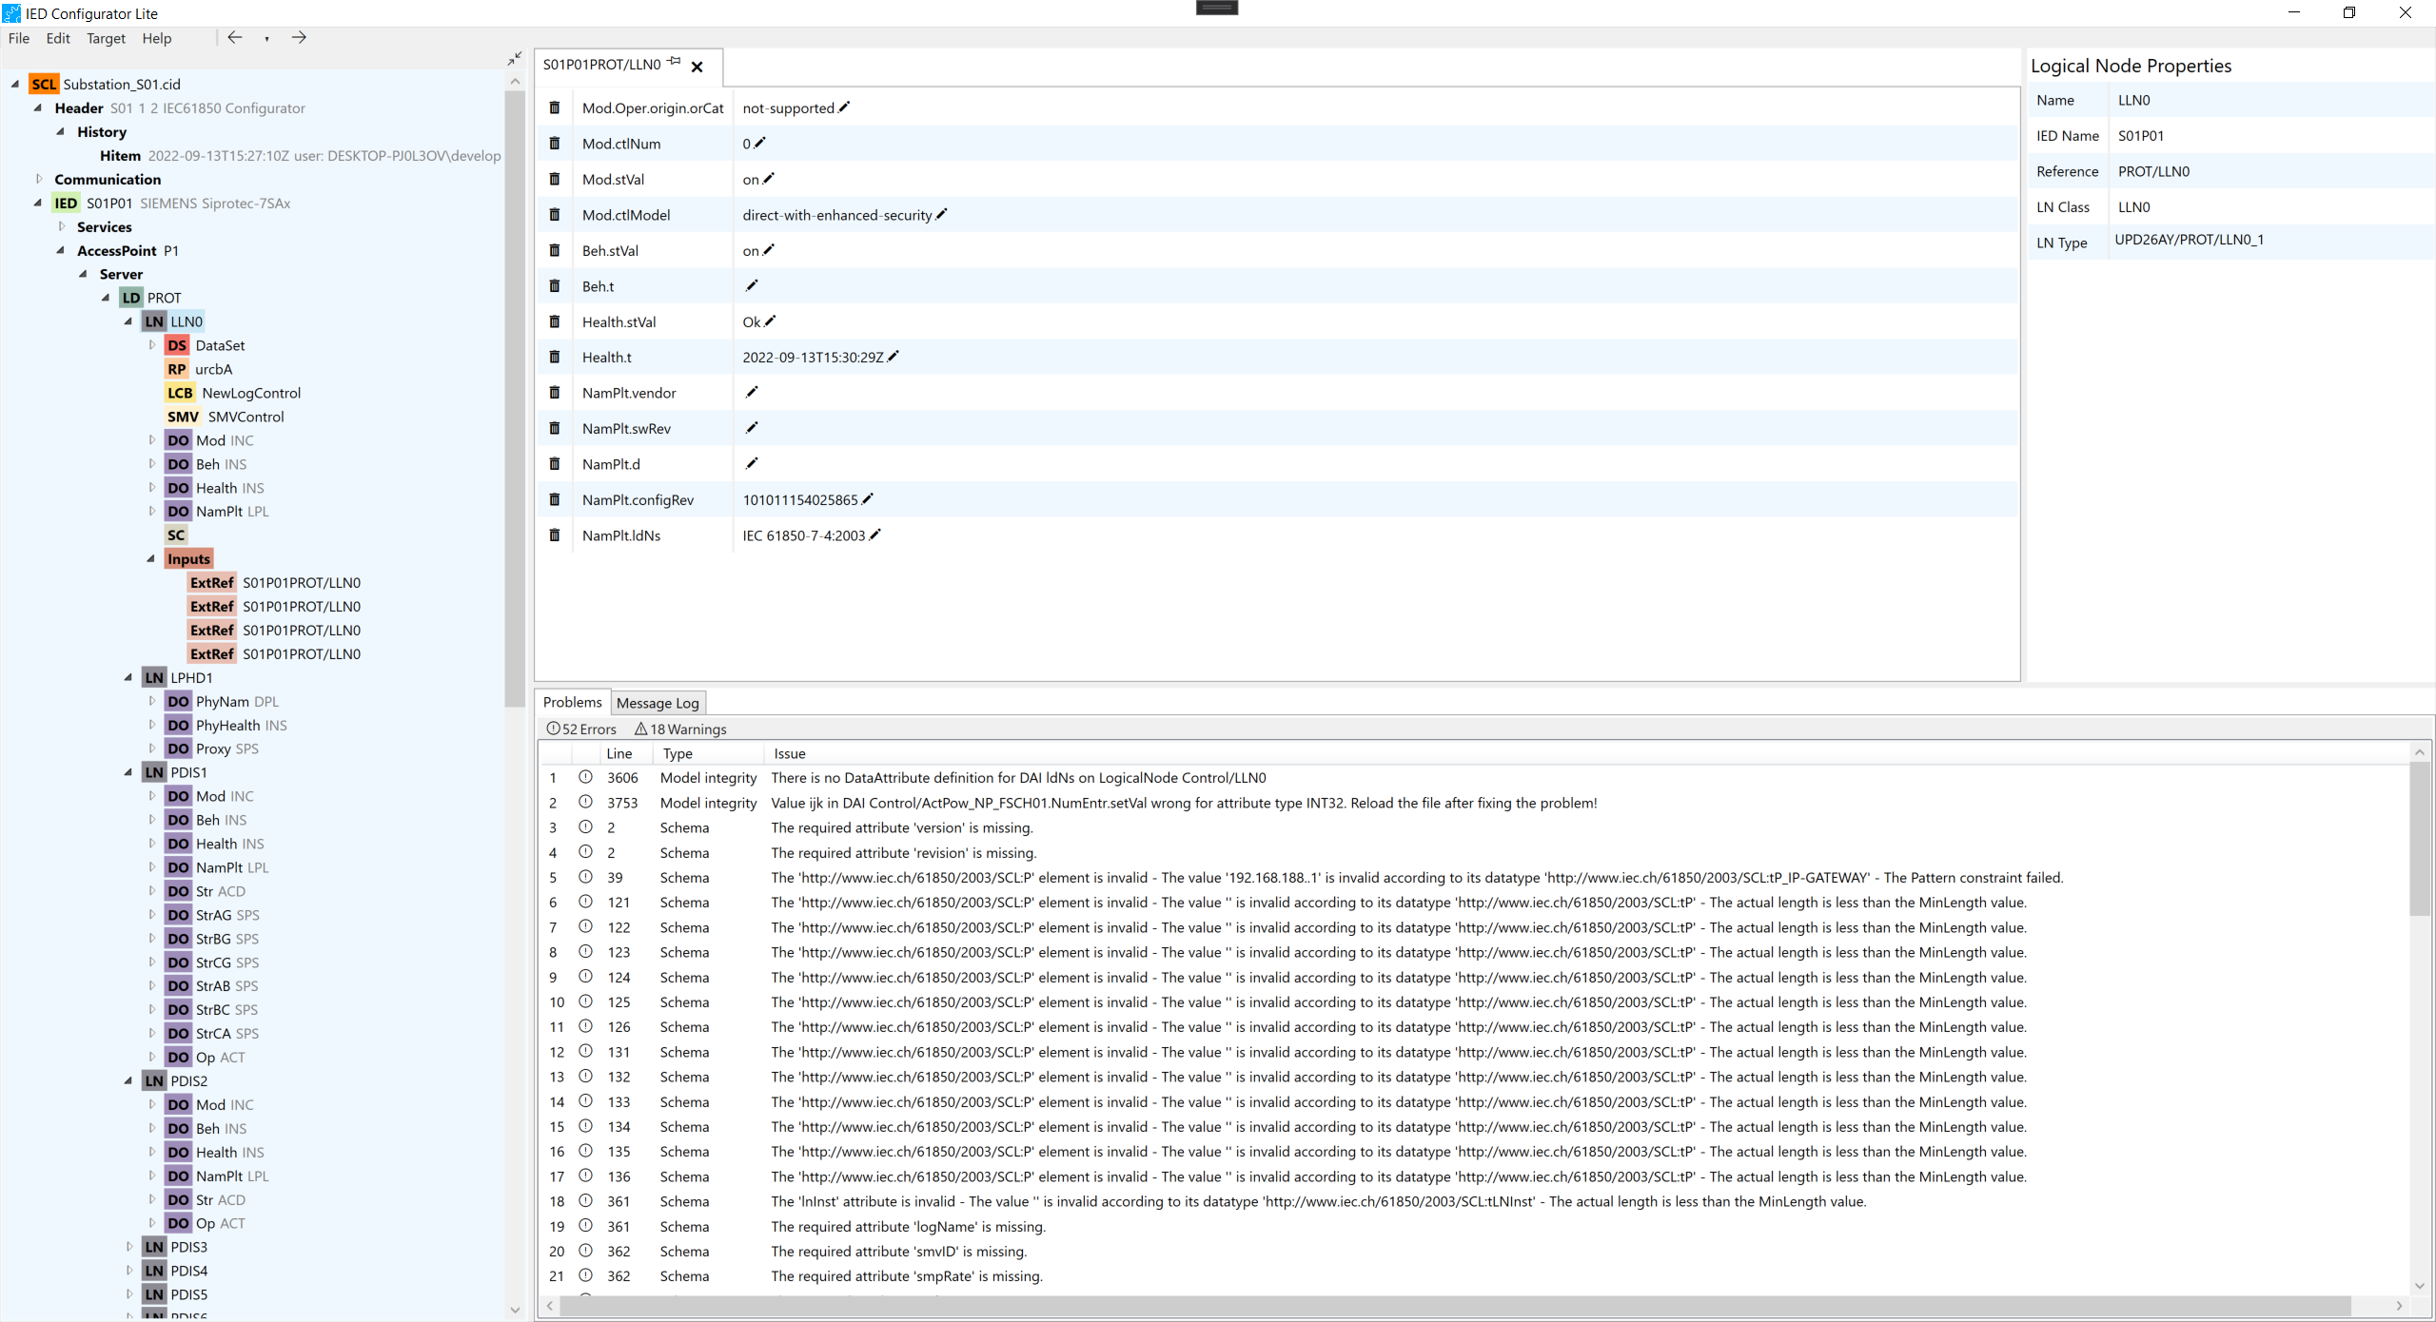
Task: Click the SMV Control icon SMVControl
Action: [x=184, y=416]
